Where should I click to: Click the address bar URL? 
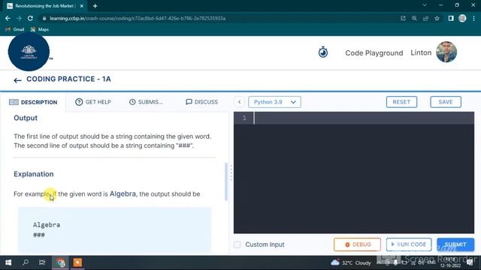point(138,18)
